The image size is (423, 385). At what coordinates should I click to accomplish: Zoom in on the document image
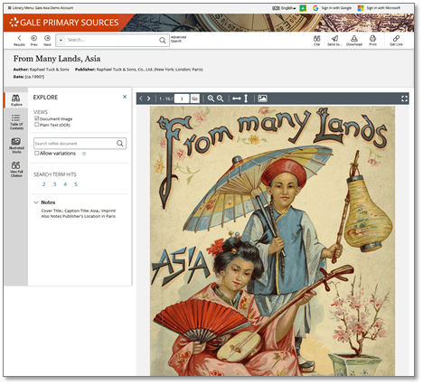click(211, 99)
